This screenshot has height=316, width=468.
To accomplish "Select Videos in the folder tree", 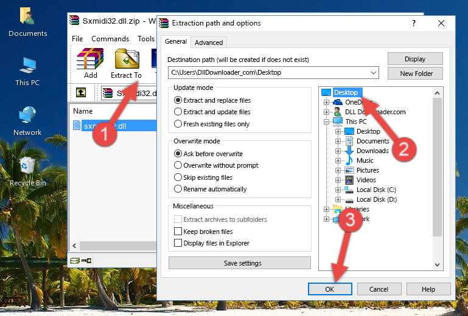I will 366,180.
